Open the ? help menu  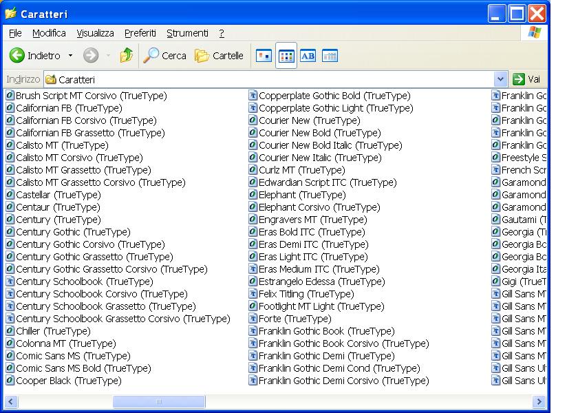[222, 33]
